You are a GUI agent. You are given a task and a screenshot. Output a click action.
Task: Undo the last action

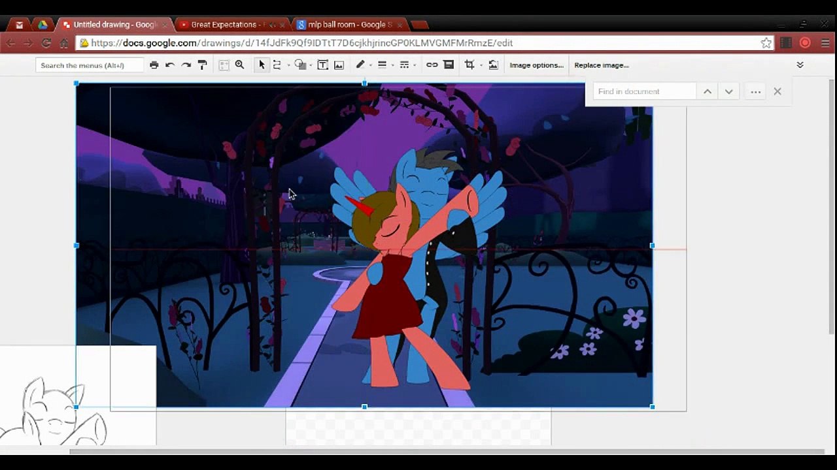(170, 65)
